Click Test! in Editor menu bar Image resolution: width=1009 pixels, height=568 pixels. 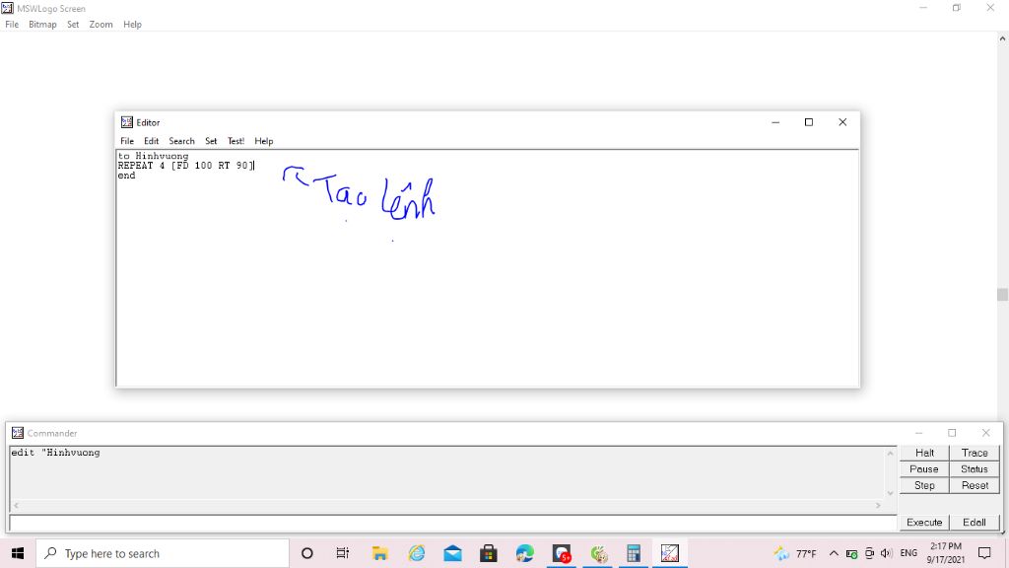[235, 141]
